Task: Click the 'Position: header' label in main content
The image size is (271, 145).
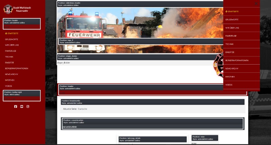Action: click(67, 86)
